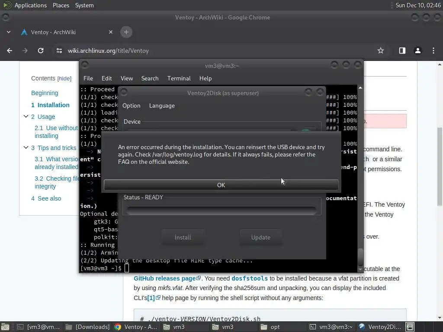Click the Ventoy2Disk status progress bar
443x332 pixels.
point(221,211)
